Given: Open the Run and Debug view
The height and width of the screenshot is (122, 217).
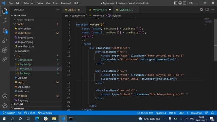Looking at the screenshot, I should (x=5, y=40).
